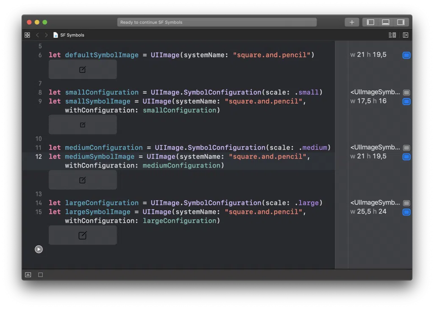Click the large symbol inline preview

click(x=83, y=235)
